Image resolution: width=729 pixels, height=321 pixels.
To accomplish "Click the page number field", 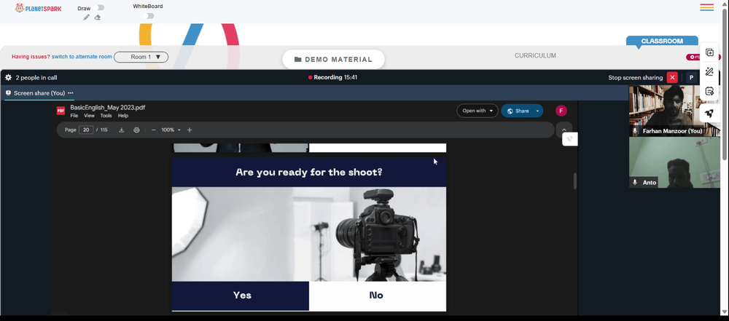I will click(86, 130).
